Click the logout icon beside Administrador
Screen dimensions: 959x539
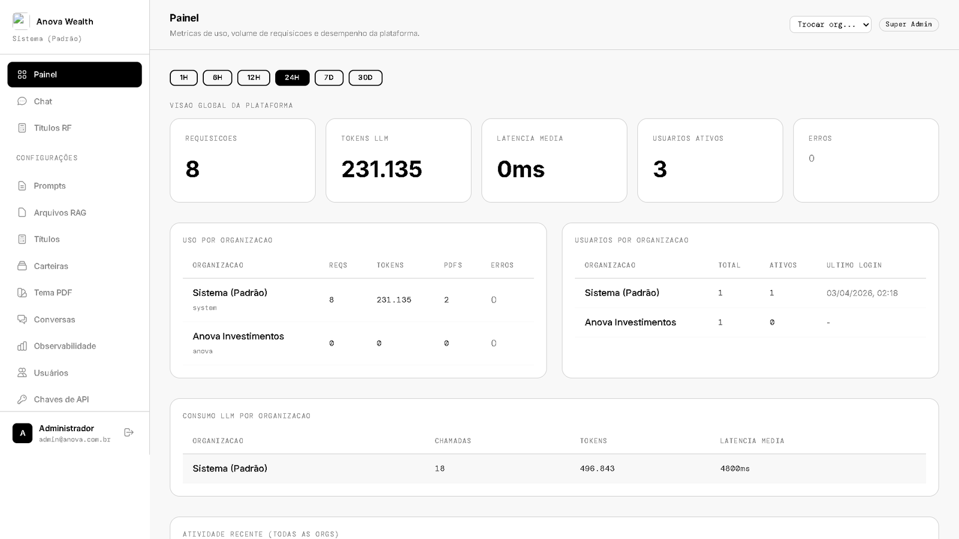(x=128, y=432)
